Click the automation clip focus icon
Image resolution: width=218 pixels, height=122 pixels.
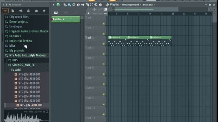coord(100,9)
